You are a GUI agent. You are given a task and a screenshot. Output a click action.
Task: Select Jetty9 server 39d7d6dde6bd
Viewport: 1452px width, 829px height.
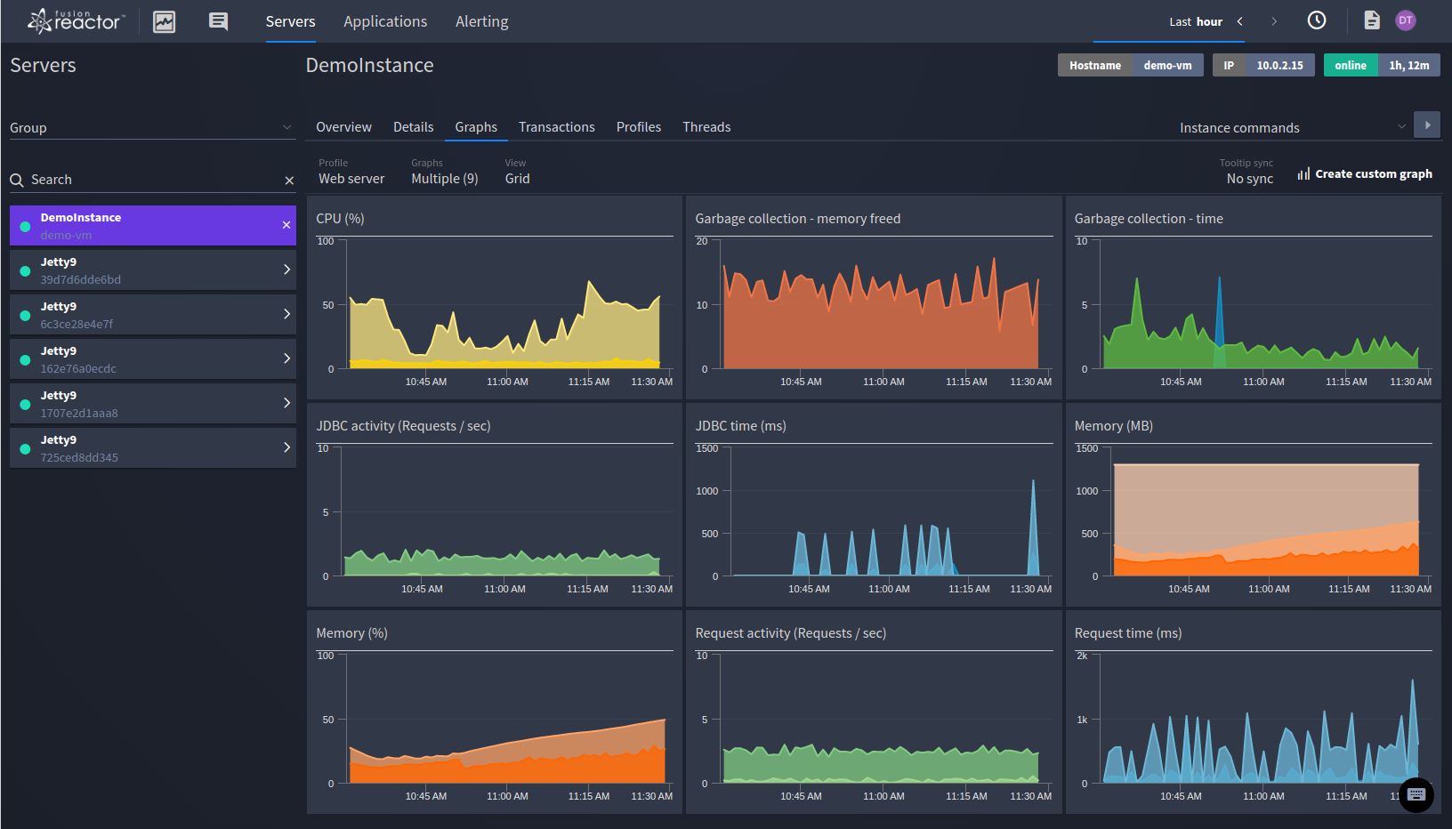click(153, 270)
